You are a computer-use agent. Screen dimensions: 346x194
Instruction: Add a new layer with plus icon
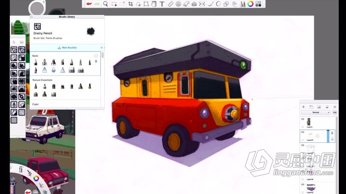pos(303,107)
